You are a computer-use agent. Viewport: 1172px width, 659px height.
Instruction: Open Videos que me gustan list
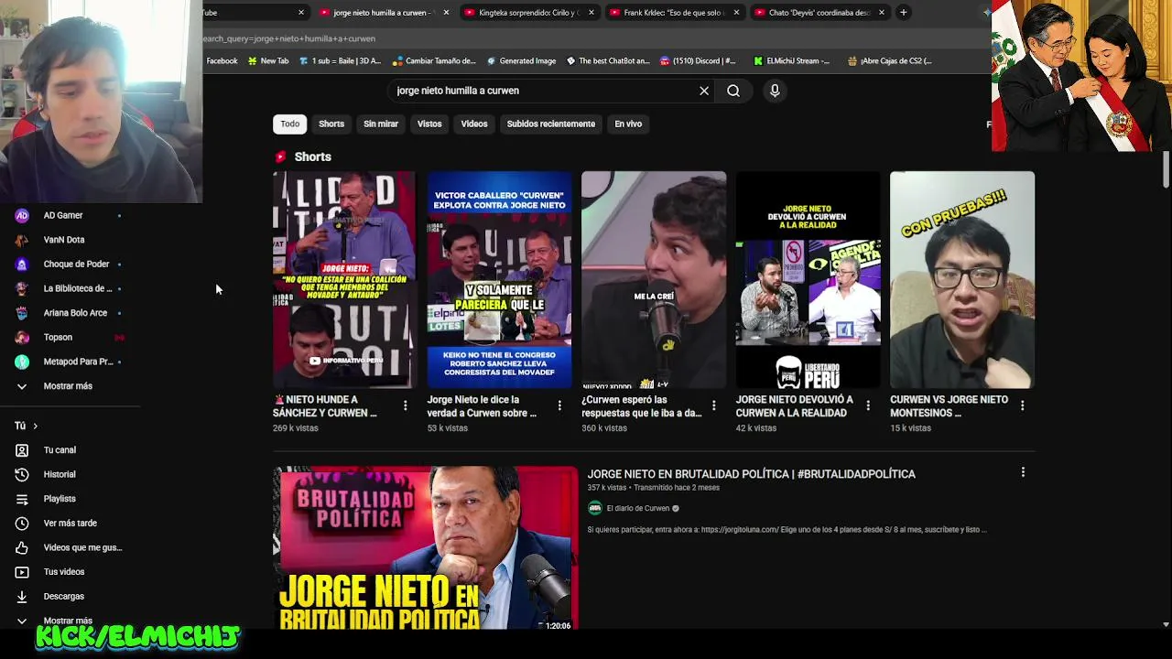click(82, 547)
